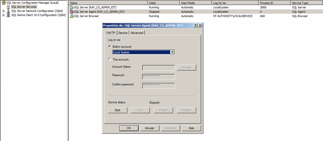Click the SQL Server Services tree icon
This screenshot has width=323, height=141.
point(8,7)
